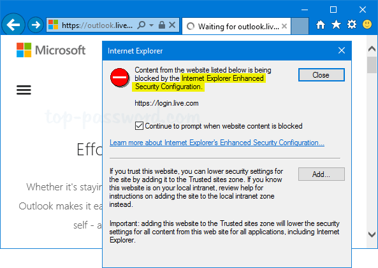Click Add... to trust this website
The width and height of the screenshot is (378, 268).
(x=321, y=174)
